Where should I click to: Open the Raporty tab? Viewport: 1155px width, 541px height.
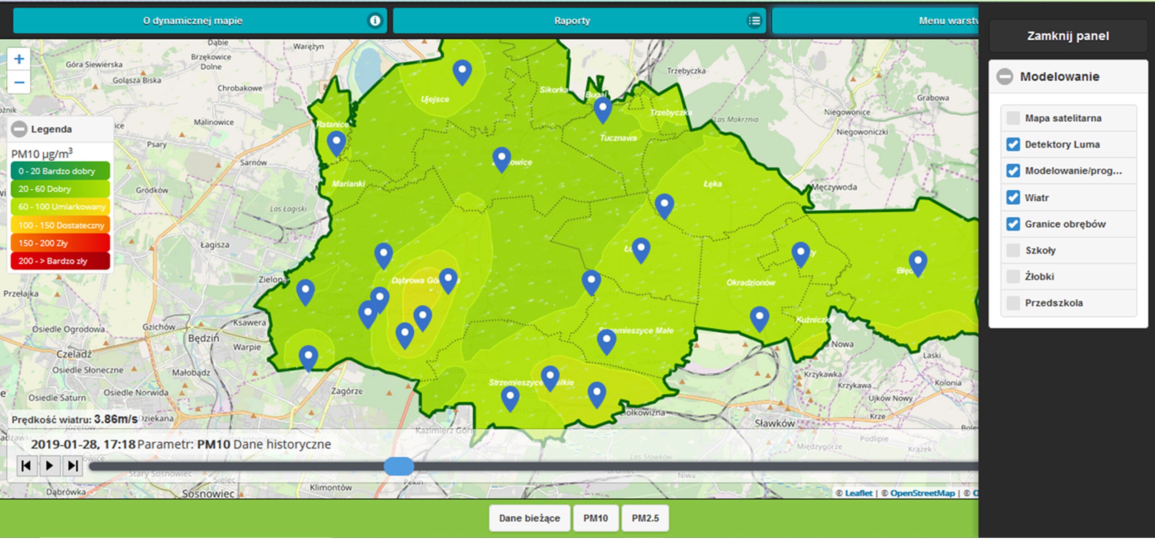click(x=572, y=21)
